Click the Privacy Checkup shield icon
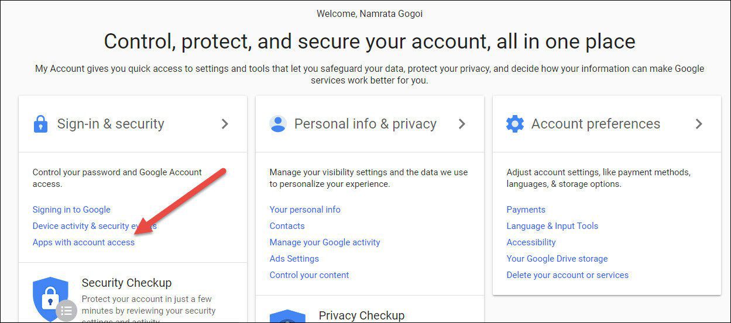 click(x=287, y=316)
